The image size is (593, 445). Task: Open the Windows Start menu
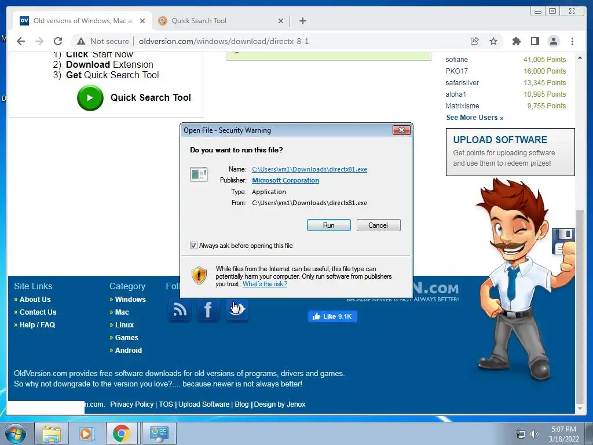16,433
